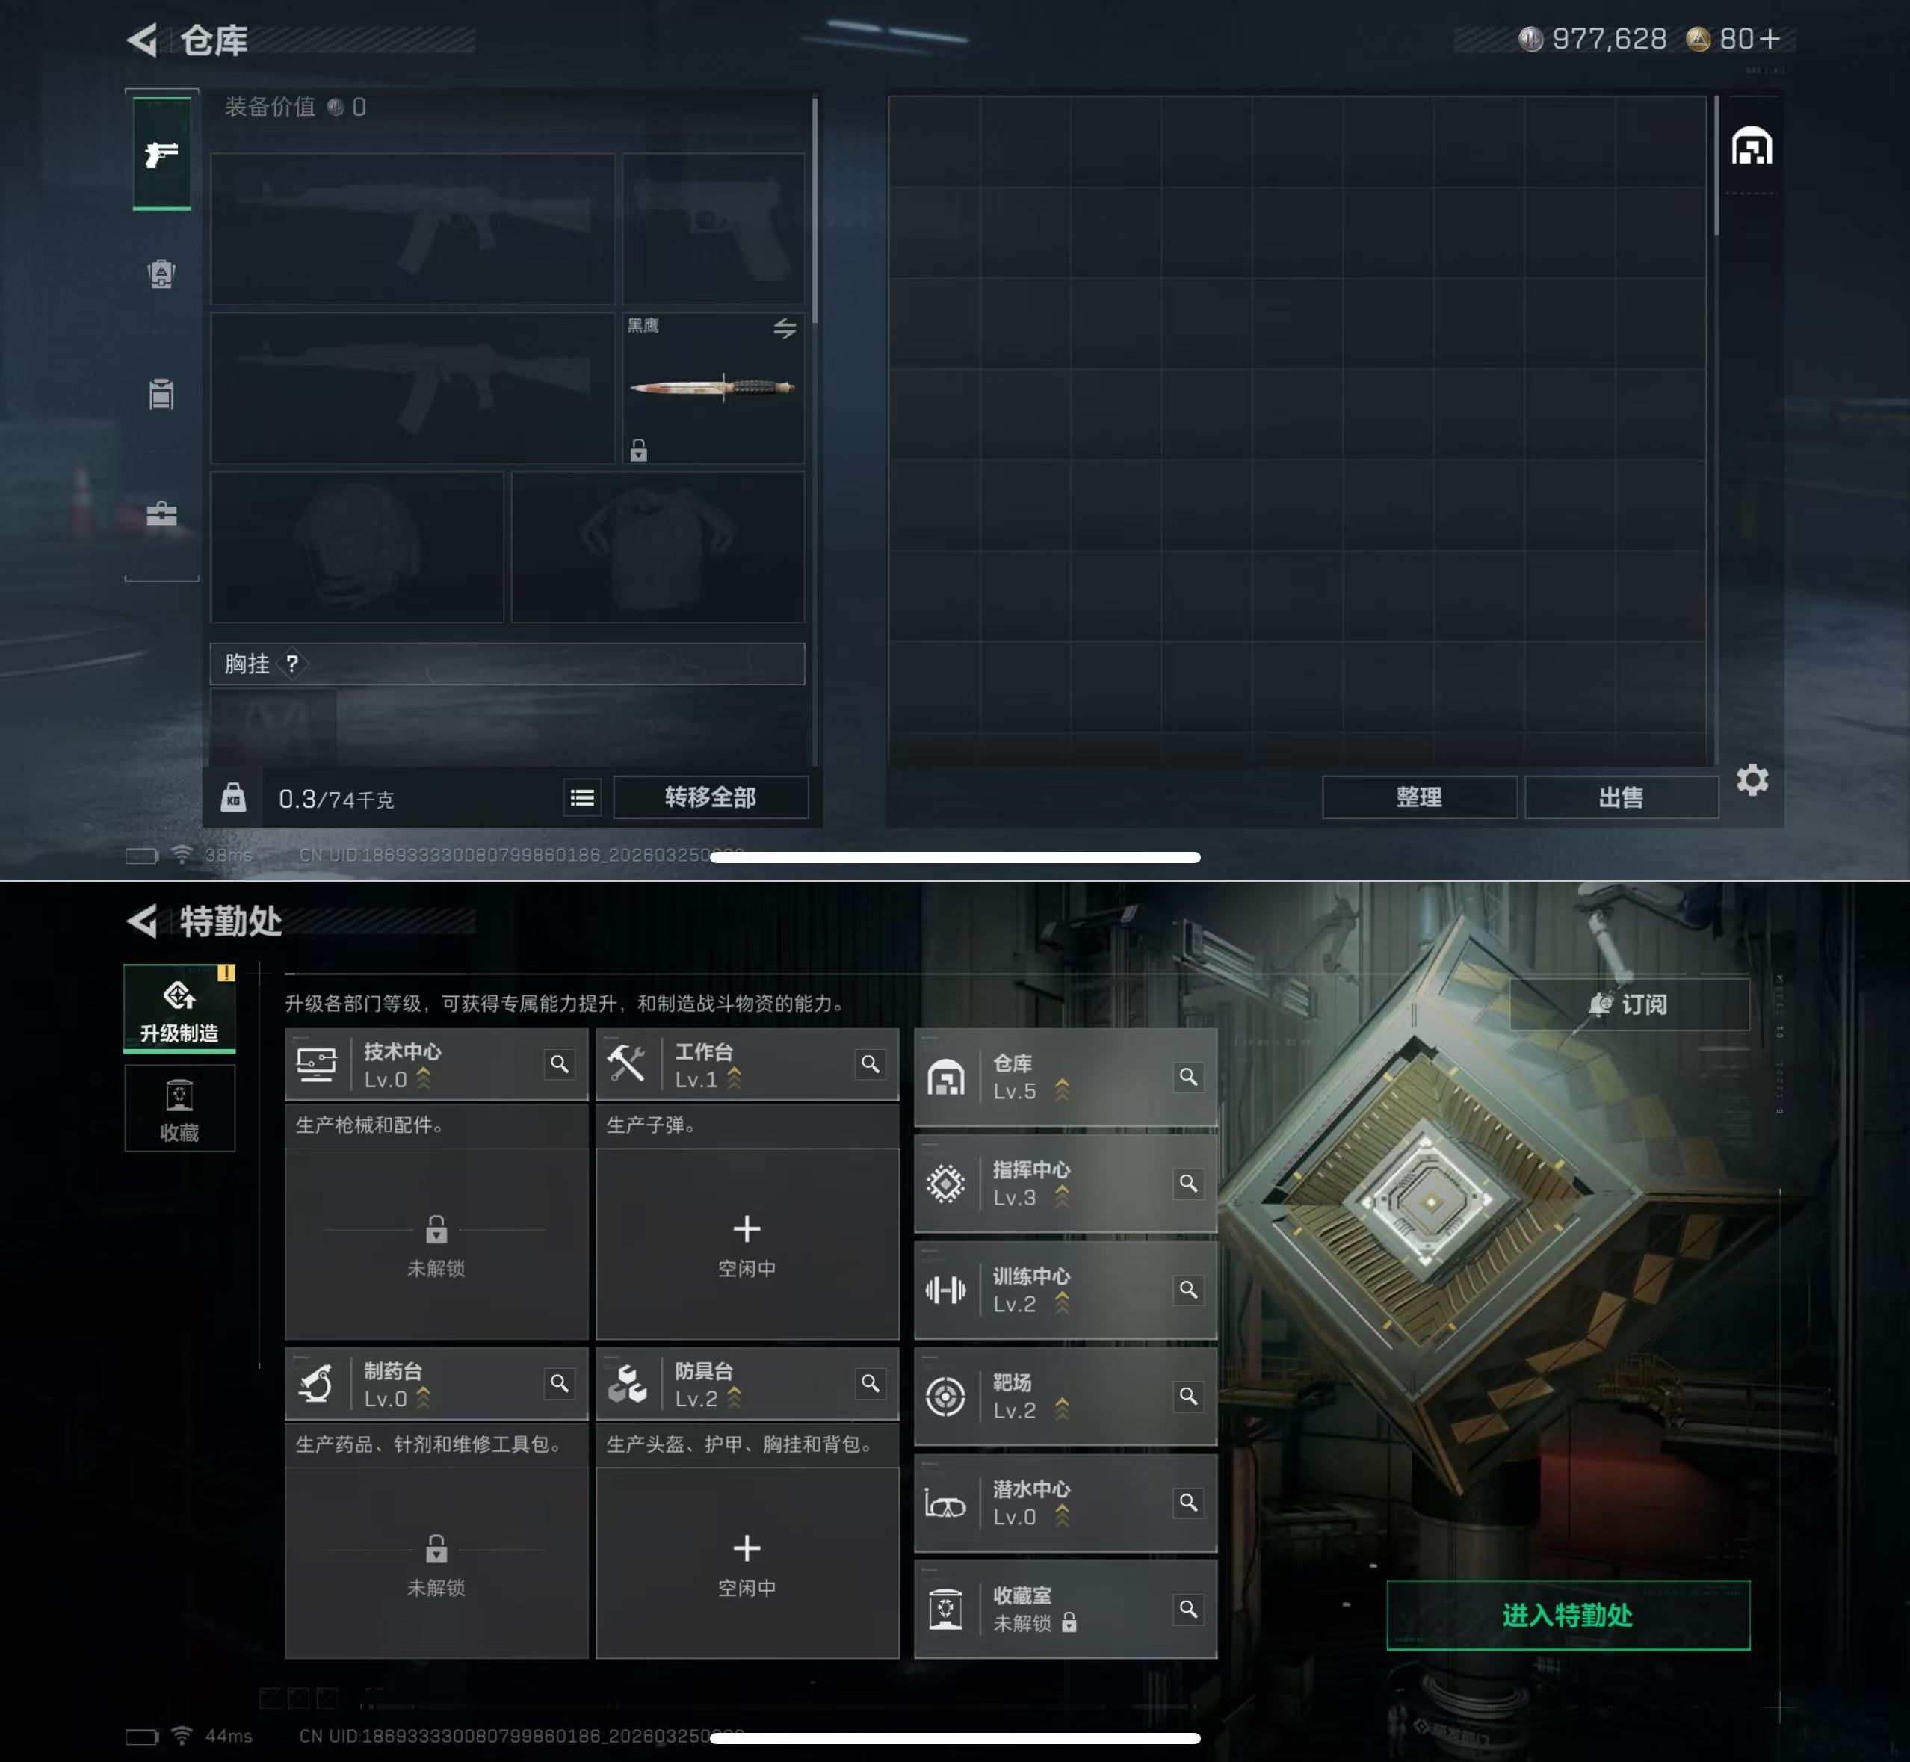Click the warehouse settings gear icon
Screen dimensions: 1910x1762
[x=1752, y=780]
